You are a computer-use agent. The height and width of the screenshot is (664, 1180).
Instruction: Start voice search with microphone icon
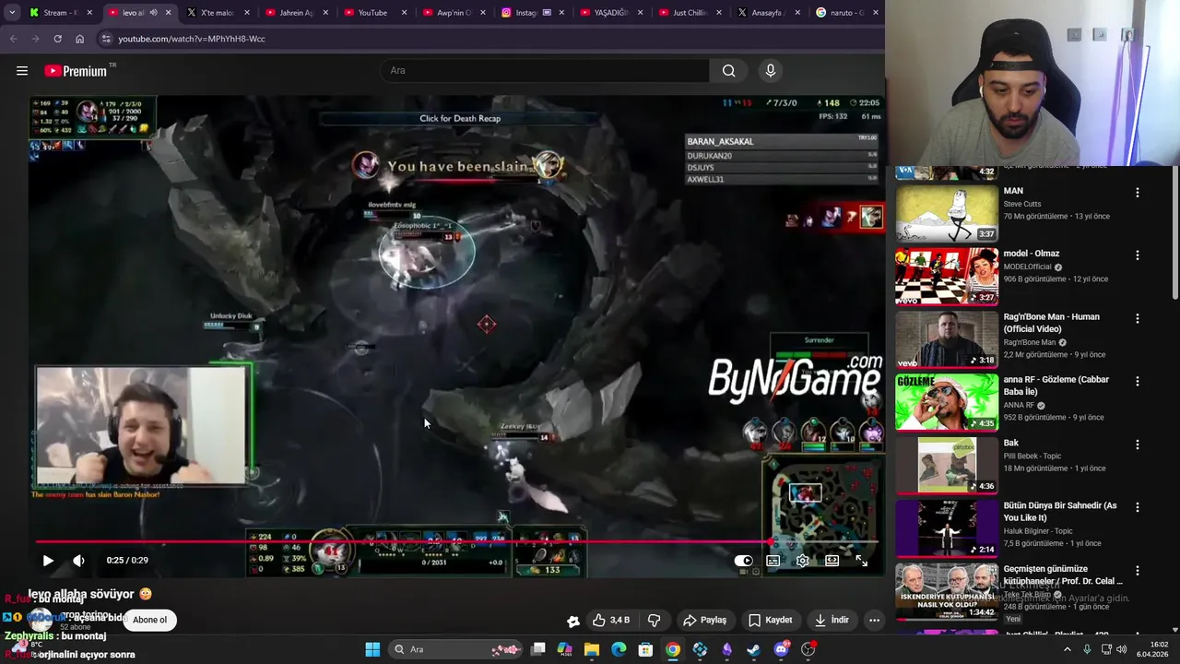pyautogui.click(x=771, y=71)
